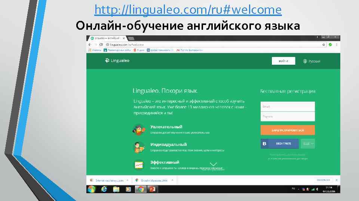359x201 pixels.
Task: Open the lingualeo.com/ru#welcome hyperlink in slide title
Action: coord(188,10)
